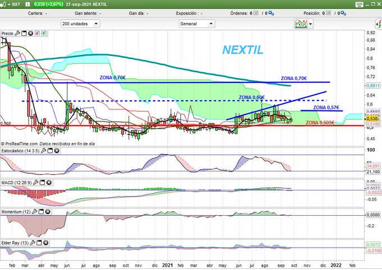Open Órdenes settings gears icon

click(x=271, y=13)
